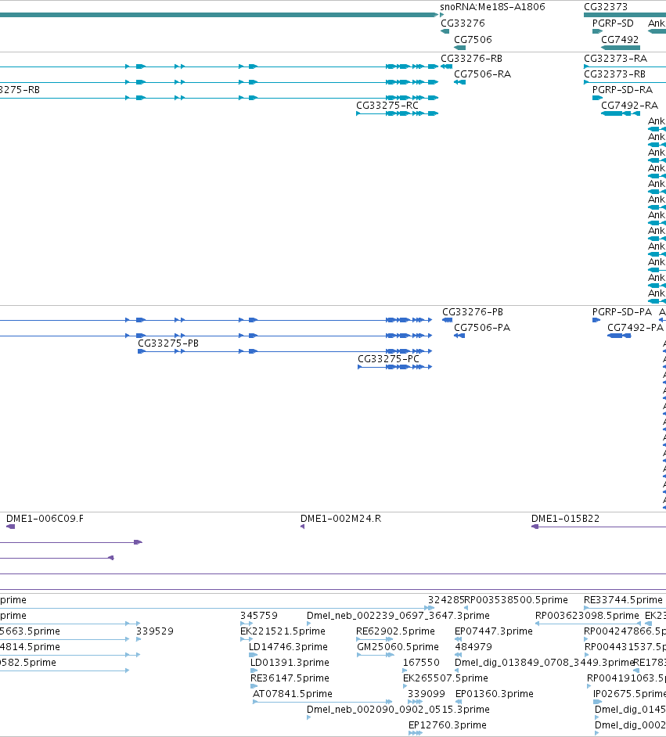This screenshot has width=666, height=737.
Task: Open the EK221521.5prime EST label
Action: (x=283, y=631)
